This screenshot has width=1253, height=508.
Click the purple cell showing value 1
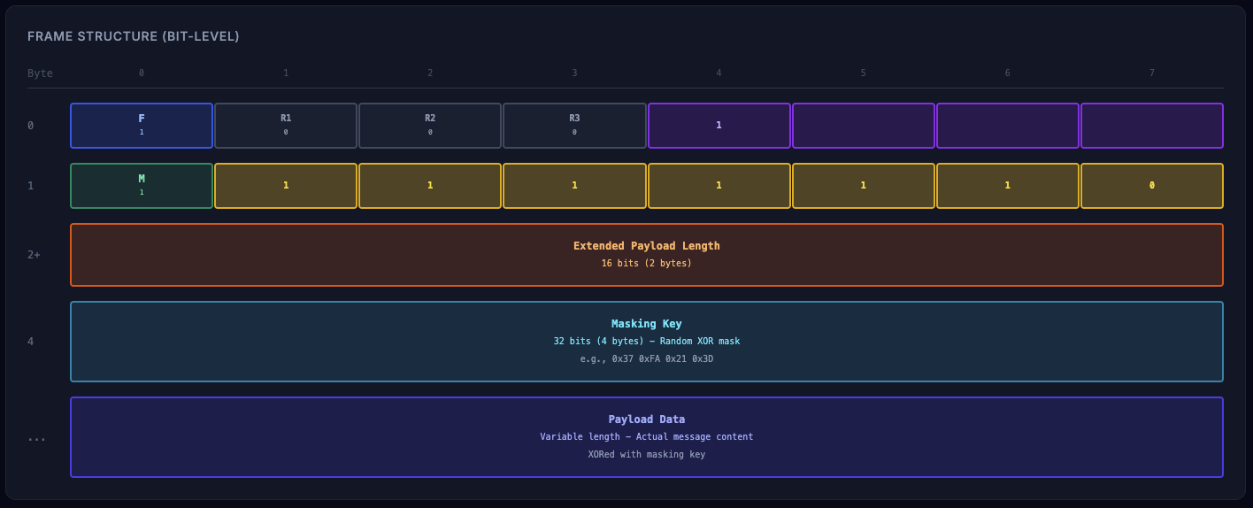719,126
